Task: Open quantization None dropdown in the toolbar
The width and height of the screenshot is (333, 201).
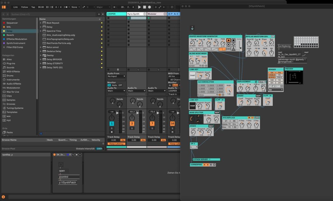Action: coord(75,7)
